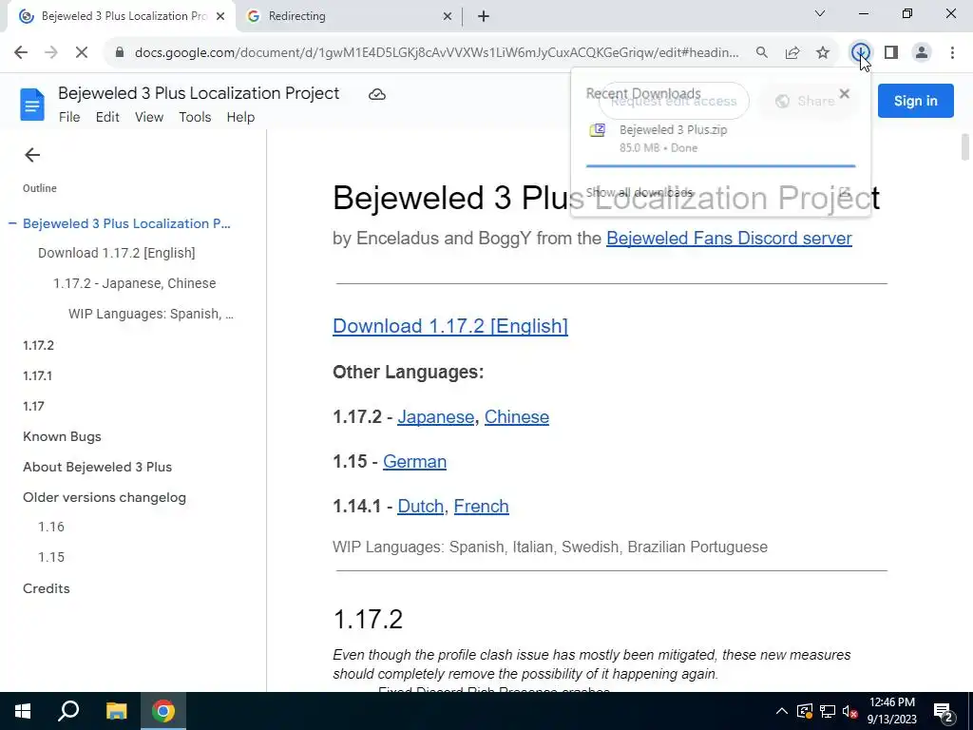Click the document title in Docs header
The width and height of the screenshot is (973, 730).
click(x=199, y=93)
